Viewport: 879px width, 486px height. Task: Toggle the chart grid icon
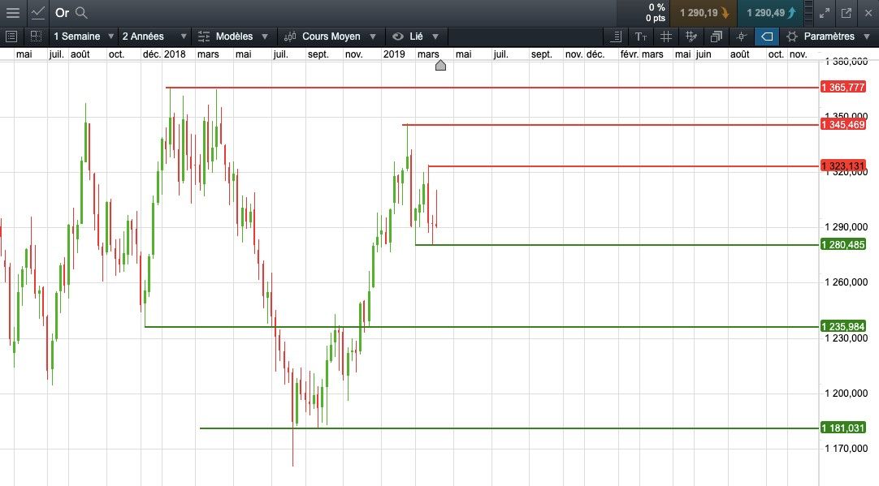(x=666, y=37)
